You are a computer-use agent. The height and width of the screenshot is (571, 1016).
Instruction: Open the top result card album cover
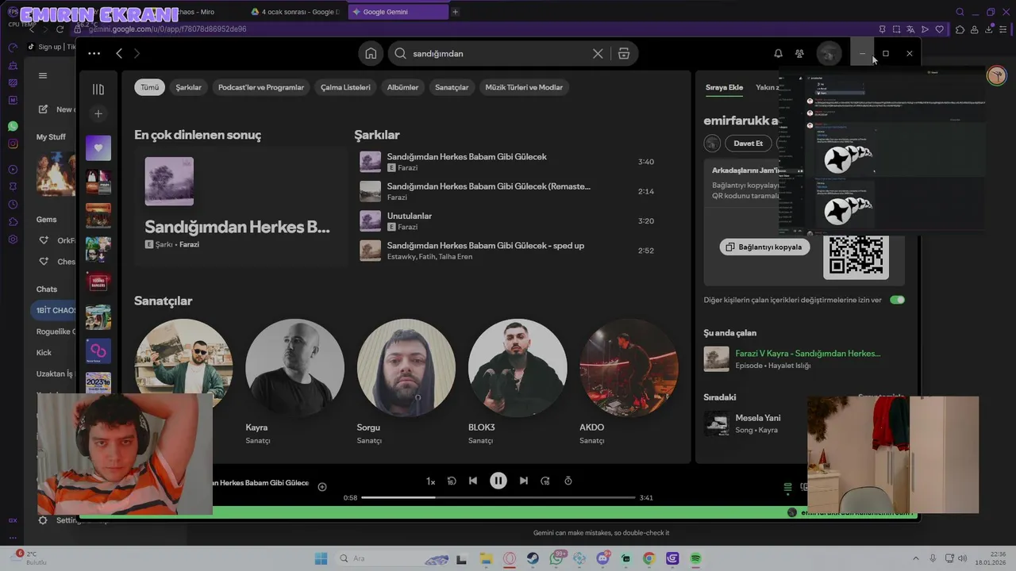pos(169,181)
